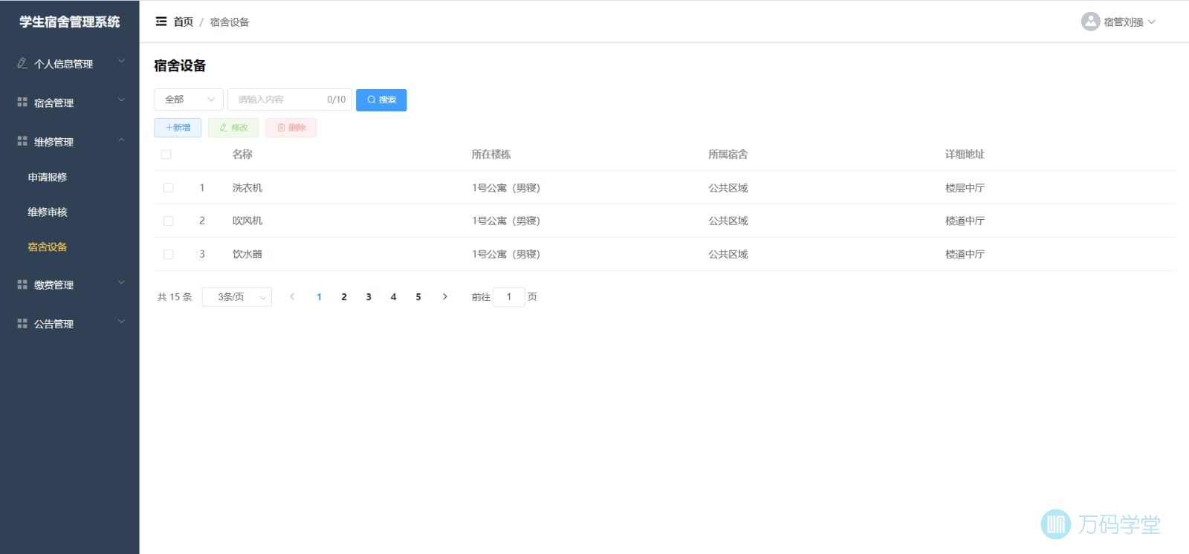Expand the 宿舍管理 menu chevron

[x=121, y=100]
